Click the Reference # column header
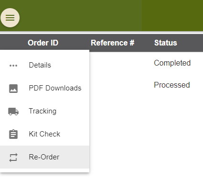This screenshot has height=181, width=203. [113, 43]
